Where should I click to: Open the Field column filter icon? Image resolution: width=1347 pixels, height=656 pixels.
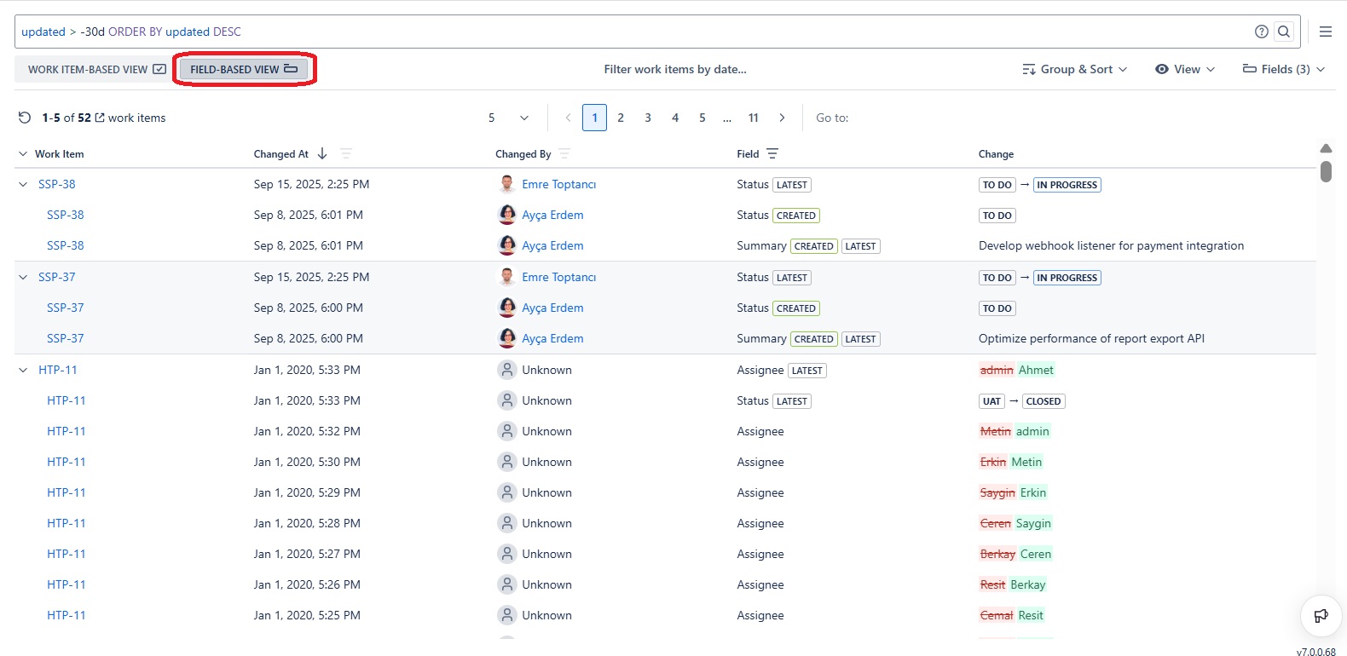click(x=772, y=153)
